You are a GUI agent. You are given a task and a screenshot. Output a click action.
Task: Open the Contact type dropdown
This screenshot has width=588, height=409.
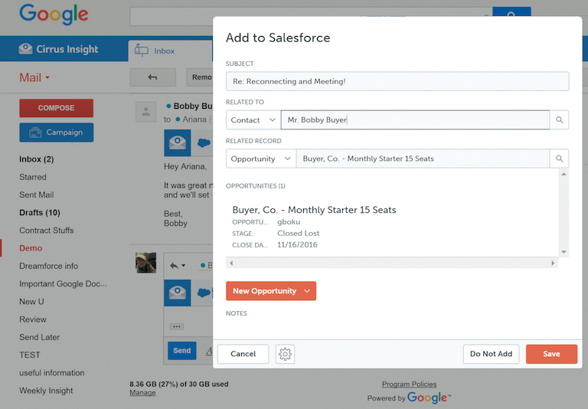[x=253, y=120]
